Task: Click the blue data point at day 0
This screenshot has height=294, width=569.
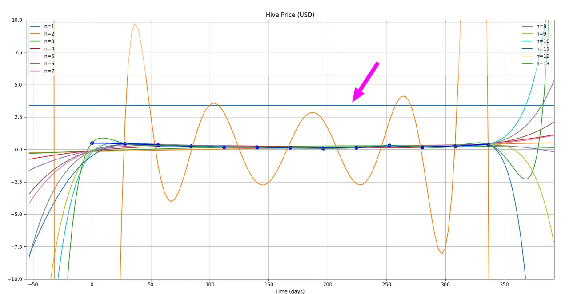Action: click(92, 143)
